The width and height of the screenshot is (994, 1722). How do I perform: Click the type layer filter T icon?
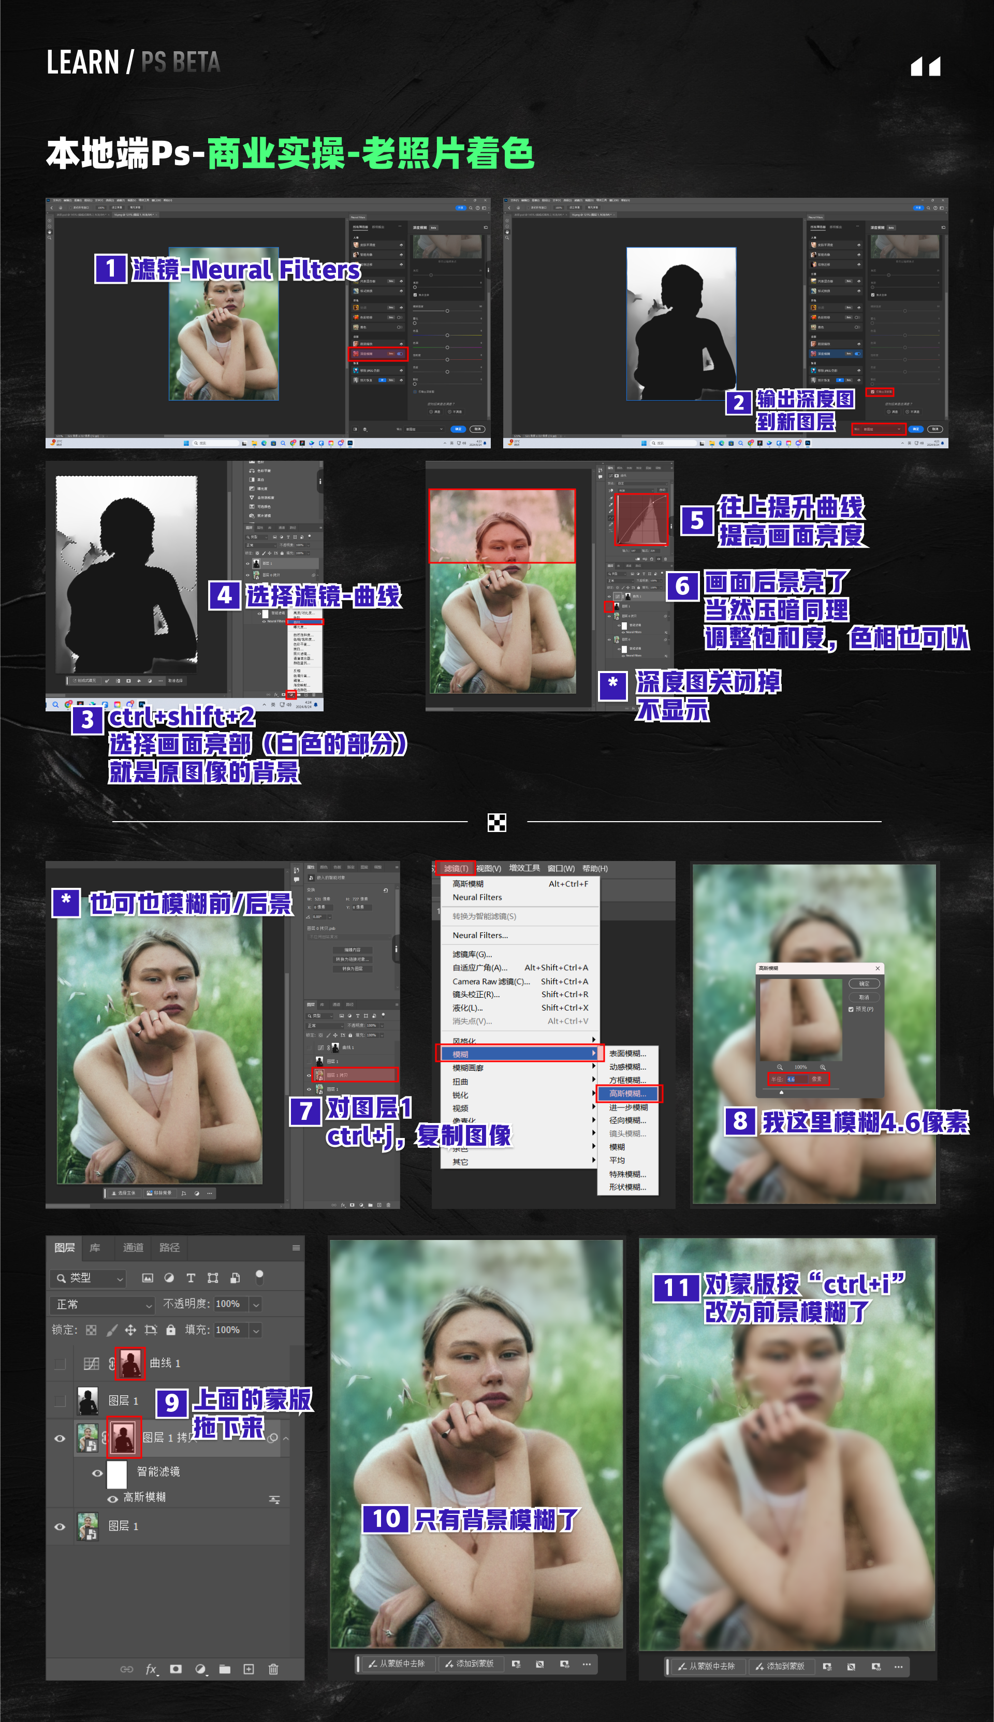pos(191,1278)
